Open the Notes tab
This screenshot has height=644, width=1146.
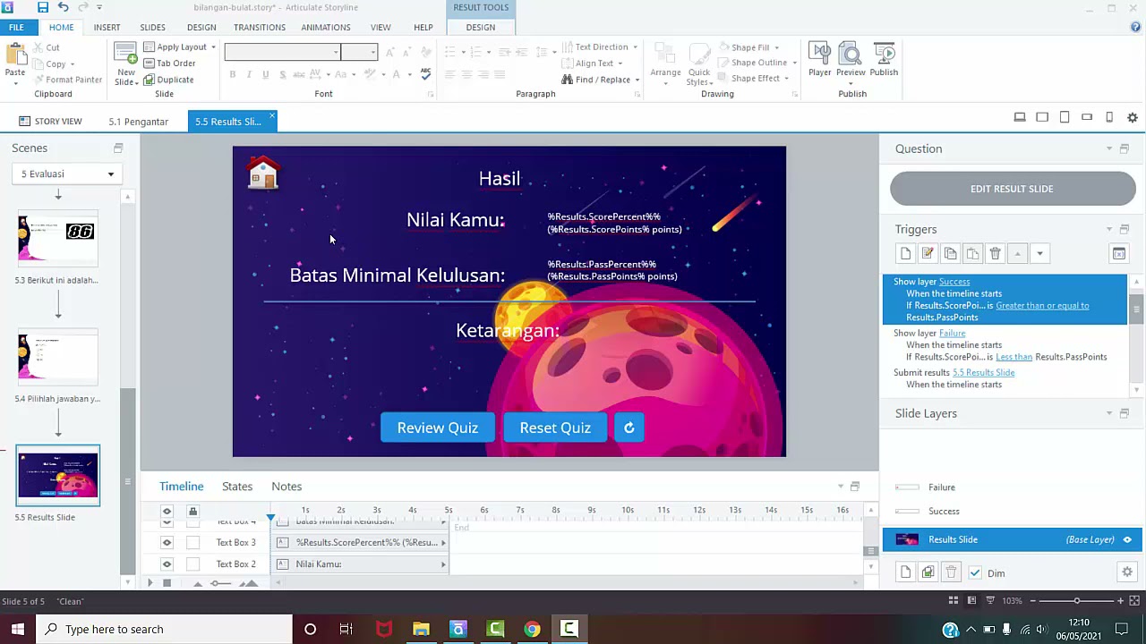(x=286, y=486)
